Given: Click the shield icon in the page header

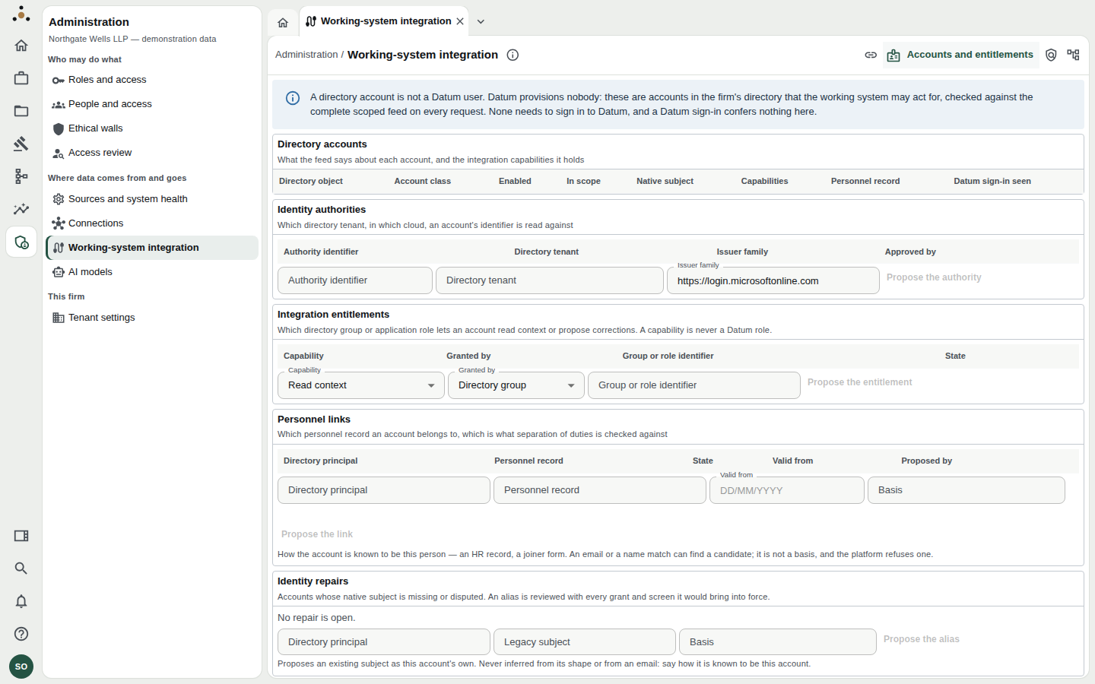Looking at the screenshot, I should (1051, 55).
